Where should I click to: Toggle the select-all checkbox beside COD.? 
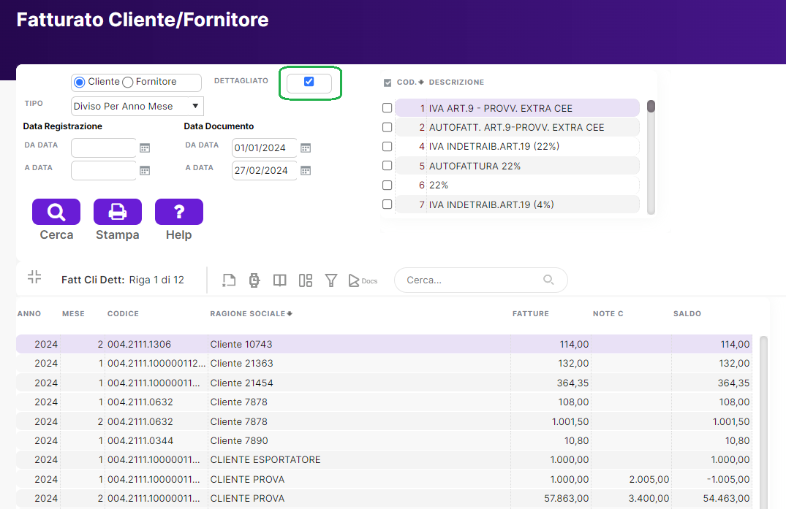pyautogui.click(x=388, y=83)
